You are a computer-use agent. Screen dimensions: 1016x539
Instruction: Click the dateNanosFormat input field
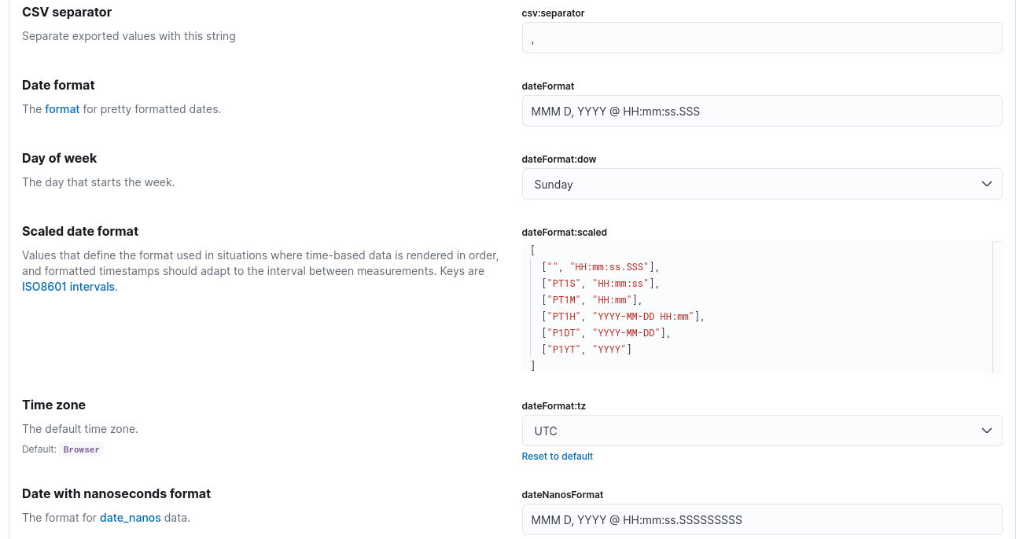[761, 519]
